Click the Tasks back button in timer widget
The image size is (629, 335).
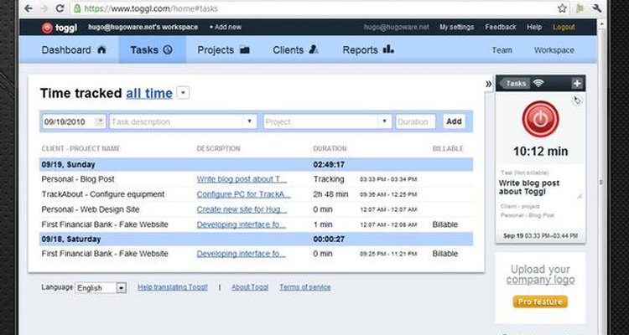pos(516,84)
